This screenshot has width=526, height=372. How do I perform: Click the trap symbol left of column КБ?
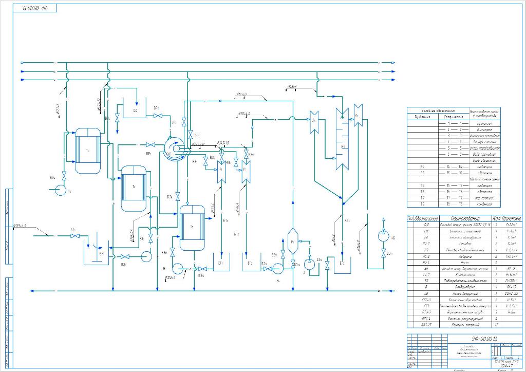click(314, 122)
